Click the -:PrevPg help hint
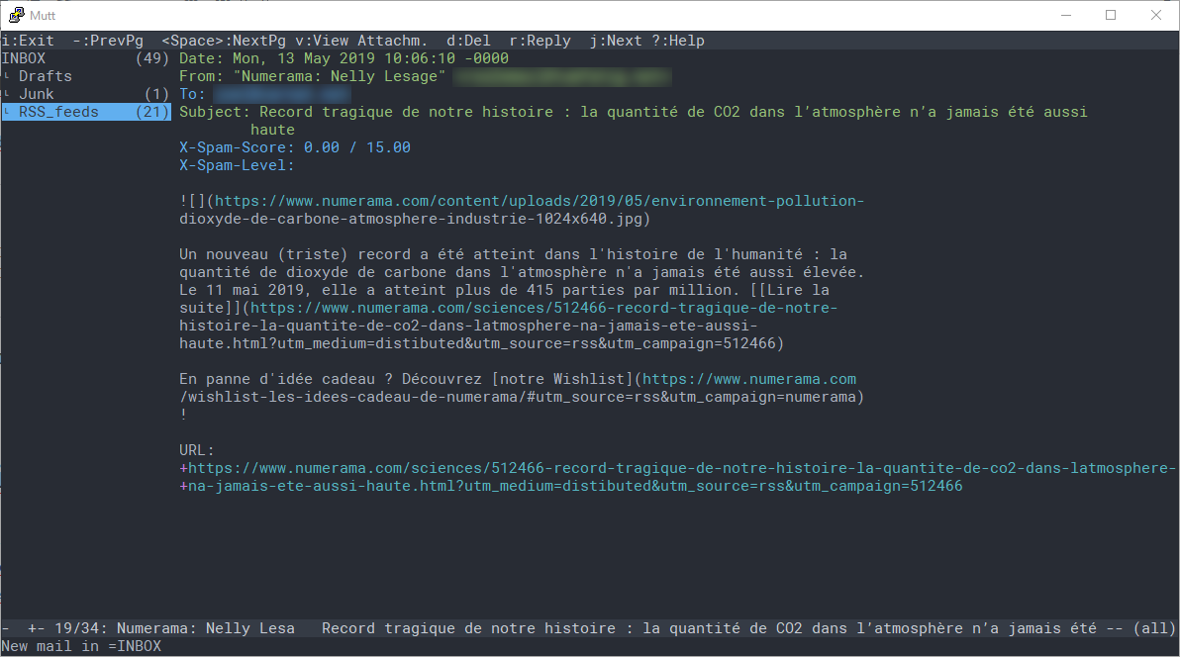 108,41
